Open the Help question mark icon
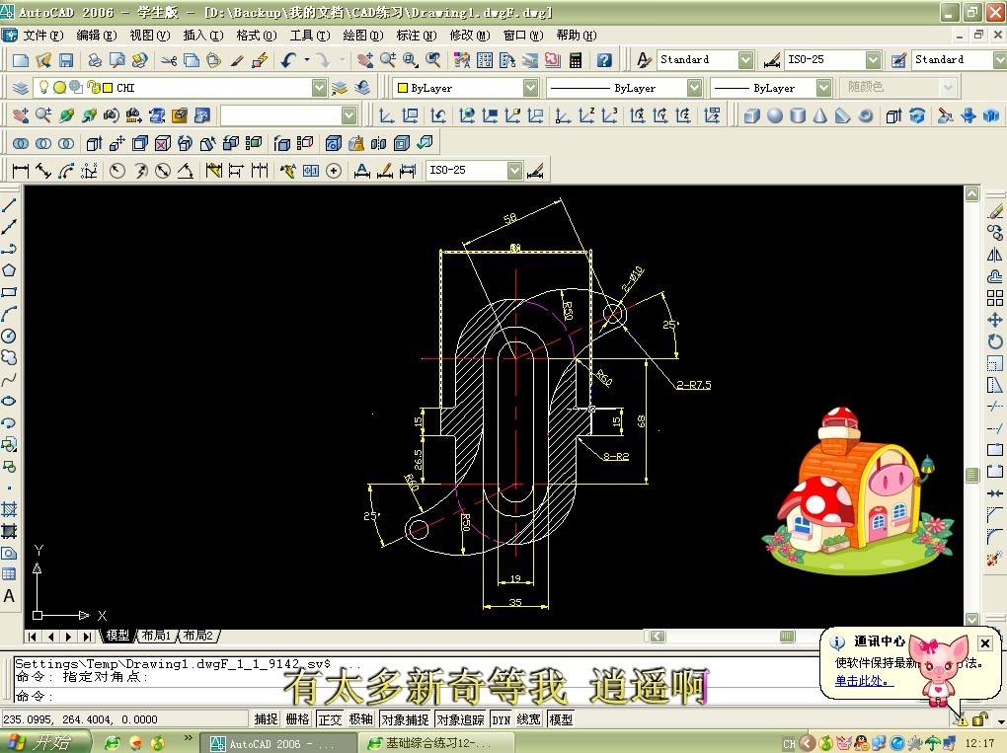 click(603, 60)
